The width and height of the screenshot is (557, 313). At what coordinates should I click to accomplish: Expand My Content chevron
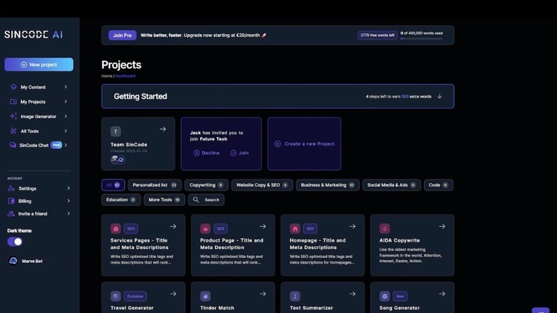[65, 87]
